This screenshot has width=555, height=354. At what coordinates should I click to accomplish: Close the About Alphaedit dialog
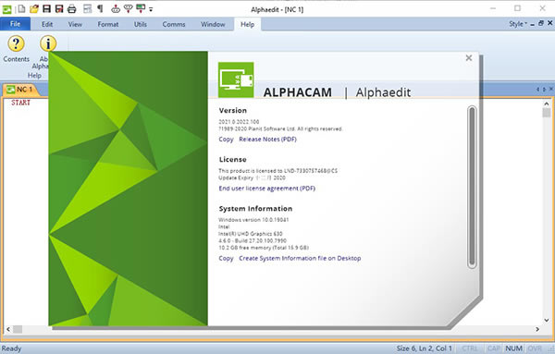(x=469, y=57)
